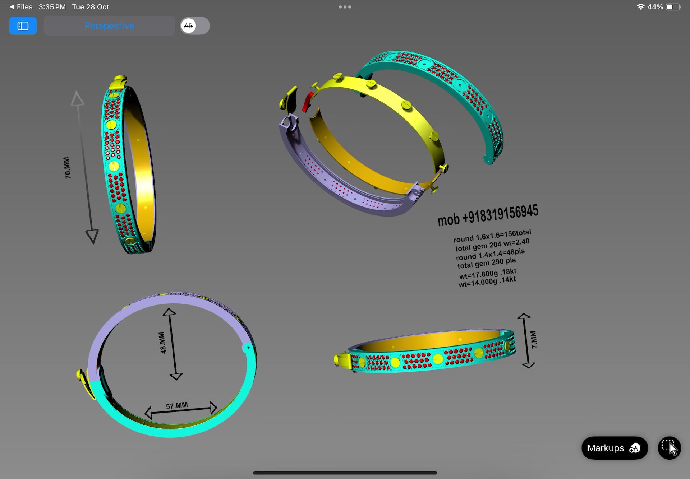Tap the Markups button
690x479 pixels.
click(x=614, y=448)
